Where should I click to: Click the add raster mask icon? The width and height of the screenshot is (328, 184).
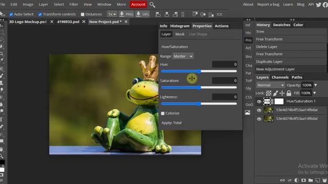pyautogui.click(x=303, y=180)
